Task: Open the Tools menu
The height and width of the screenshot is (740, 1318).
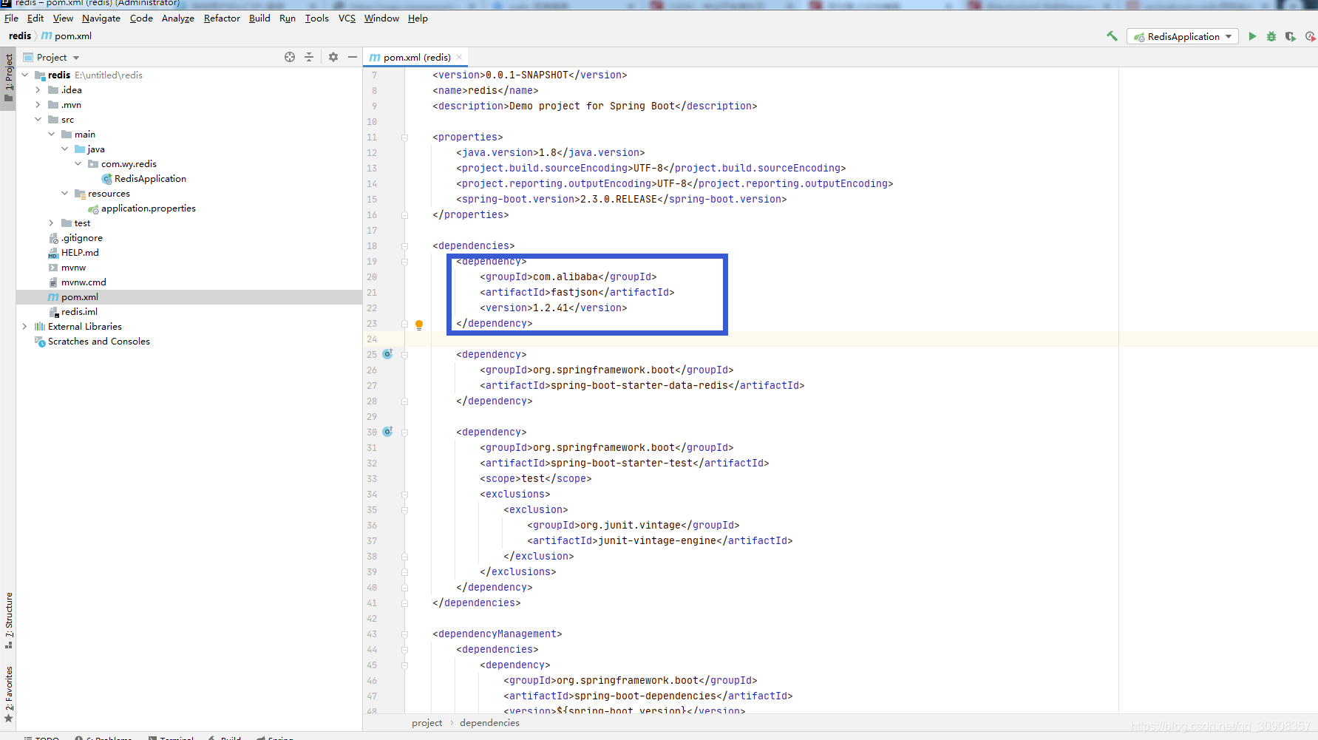Action: (317, 18)
